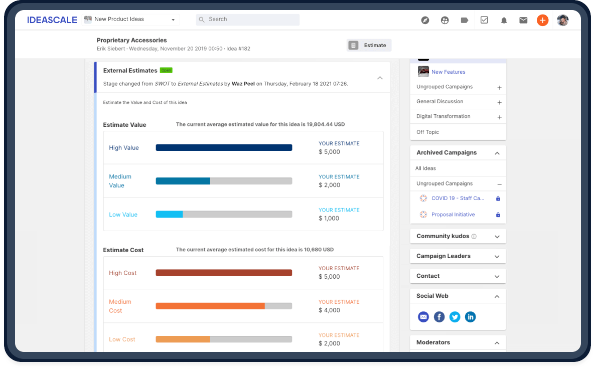The height and width of the screenshot is (370, 595).
Task: Click the Estimate button
Action: point(369,45)
